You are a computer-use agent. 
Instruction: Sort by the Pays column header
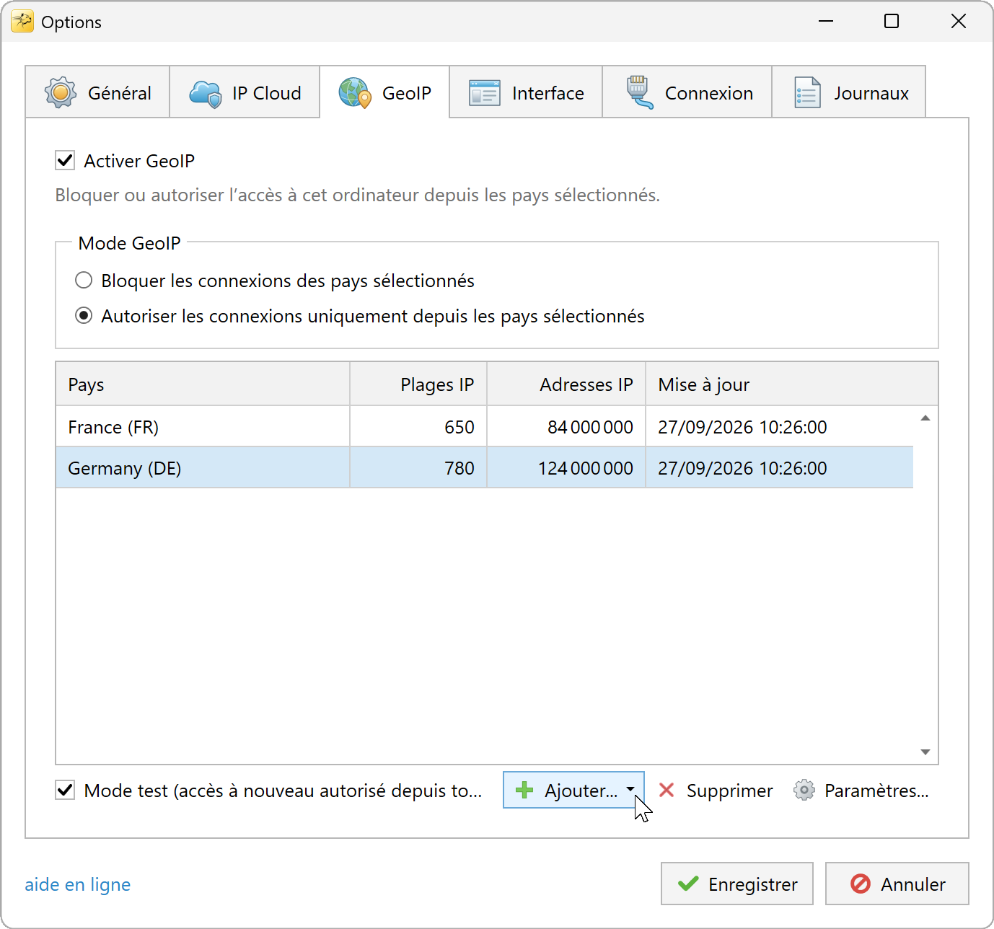pyautogui.click(x=203, y=384)
